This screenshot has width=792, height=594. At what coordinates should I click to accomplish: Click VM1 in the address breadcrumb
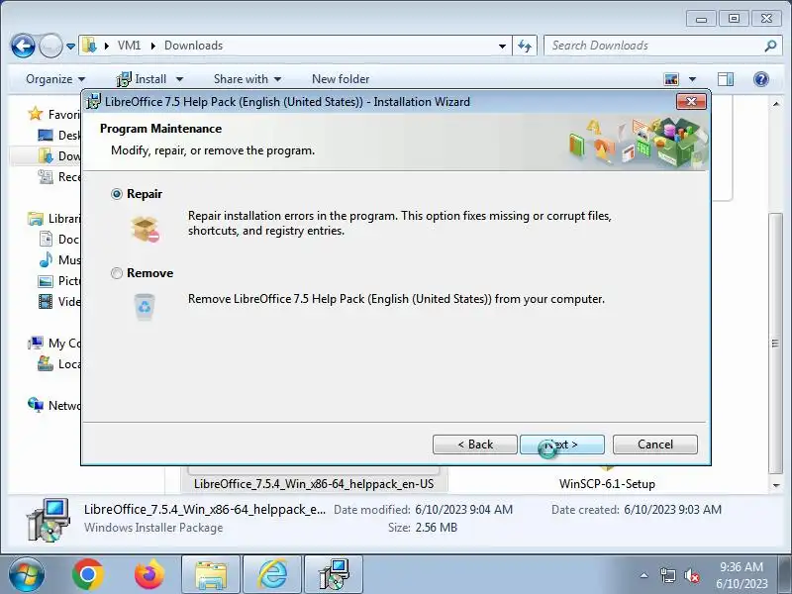pos(129,46)
